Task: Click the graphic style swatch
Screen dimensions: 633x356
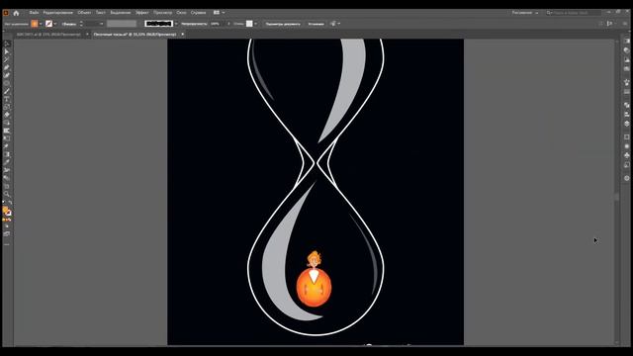Action: (x=249, y=24)
